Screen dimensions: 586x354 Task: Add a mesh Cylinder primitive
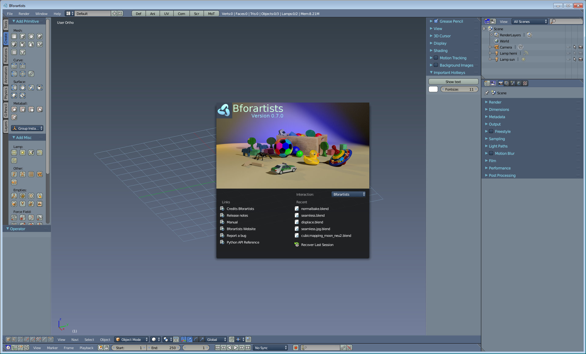click(23, 44)
